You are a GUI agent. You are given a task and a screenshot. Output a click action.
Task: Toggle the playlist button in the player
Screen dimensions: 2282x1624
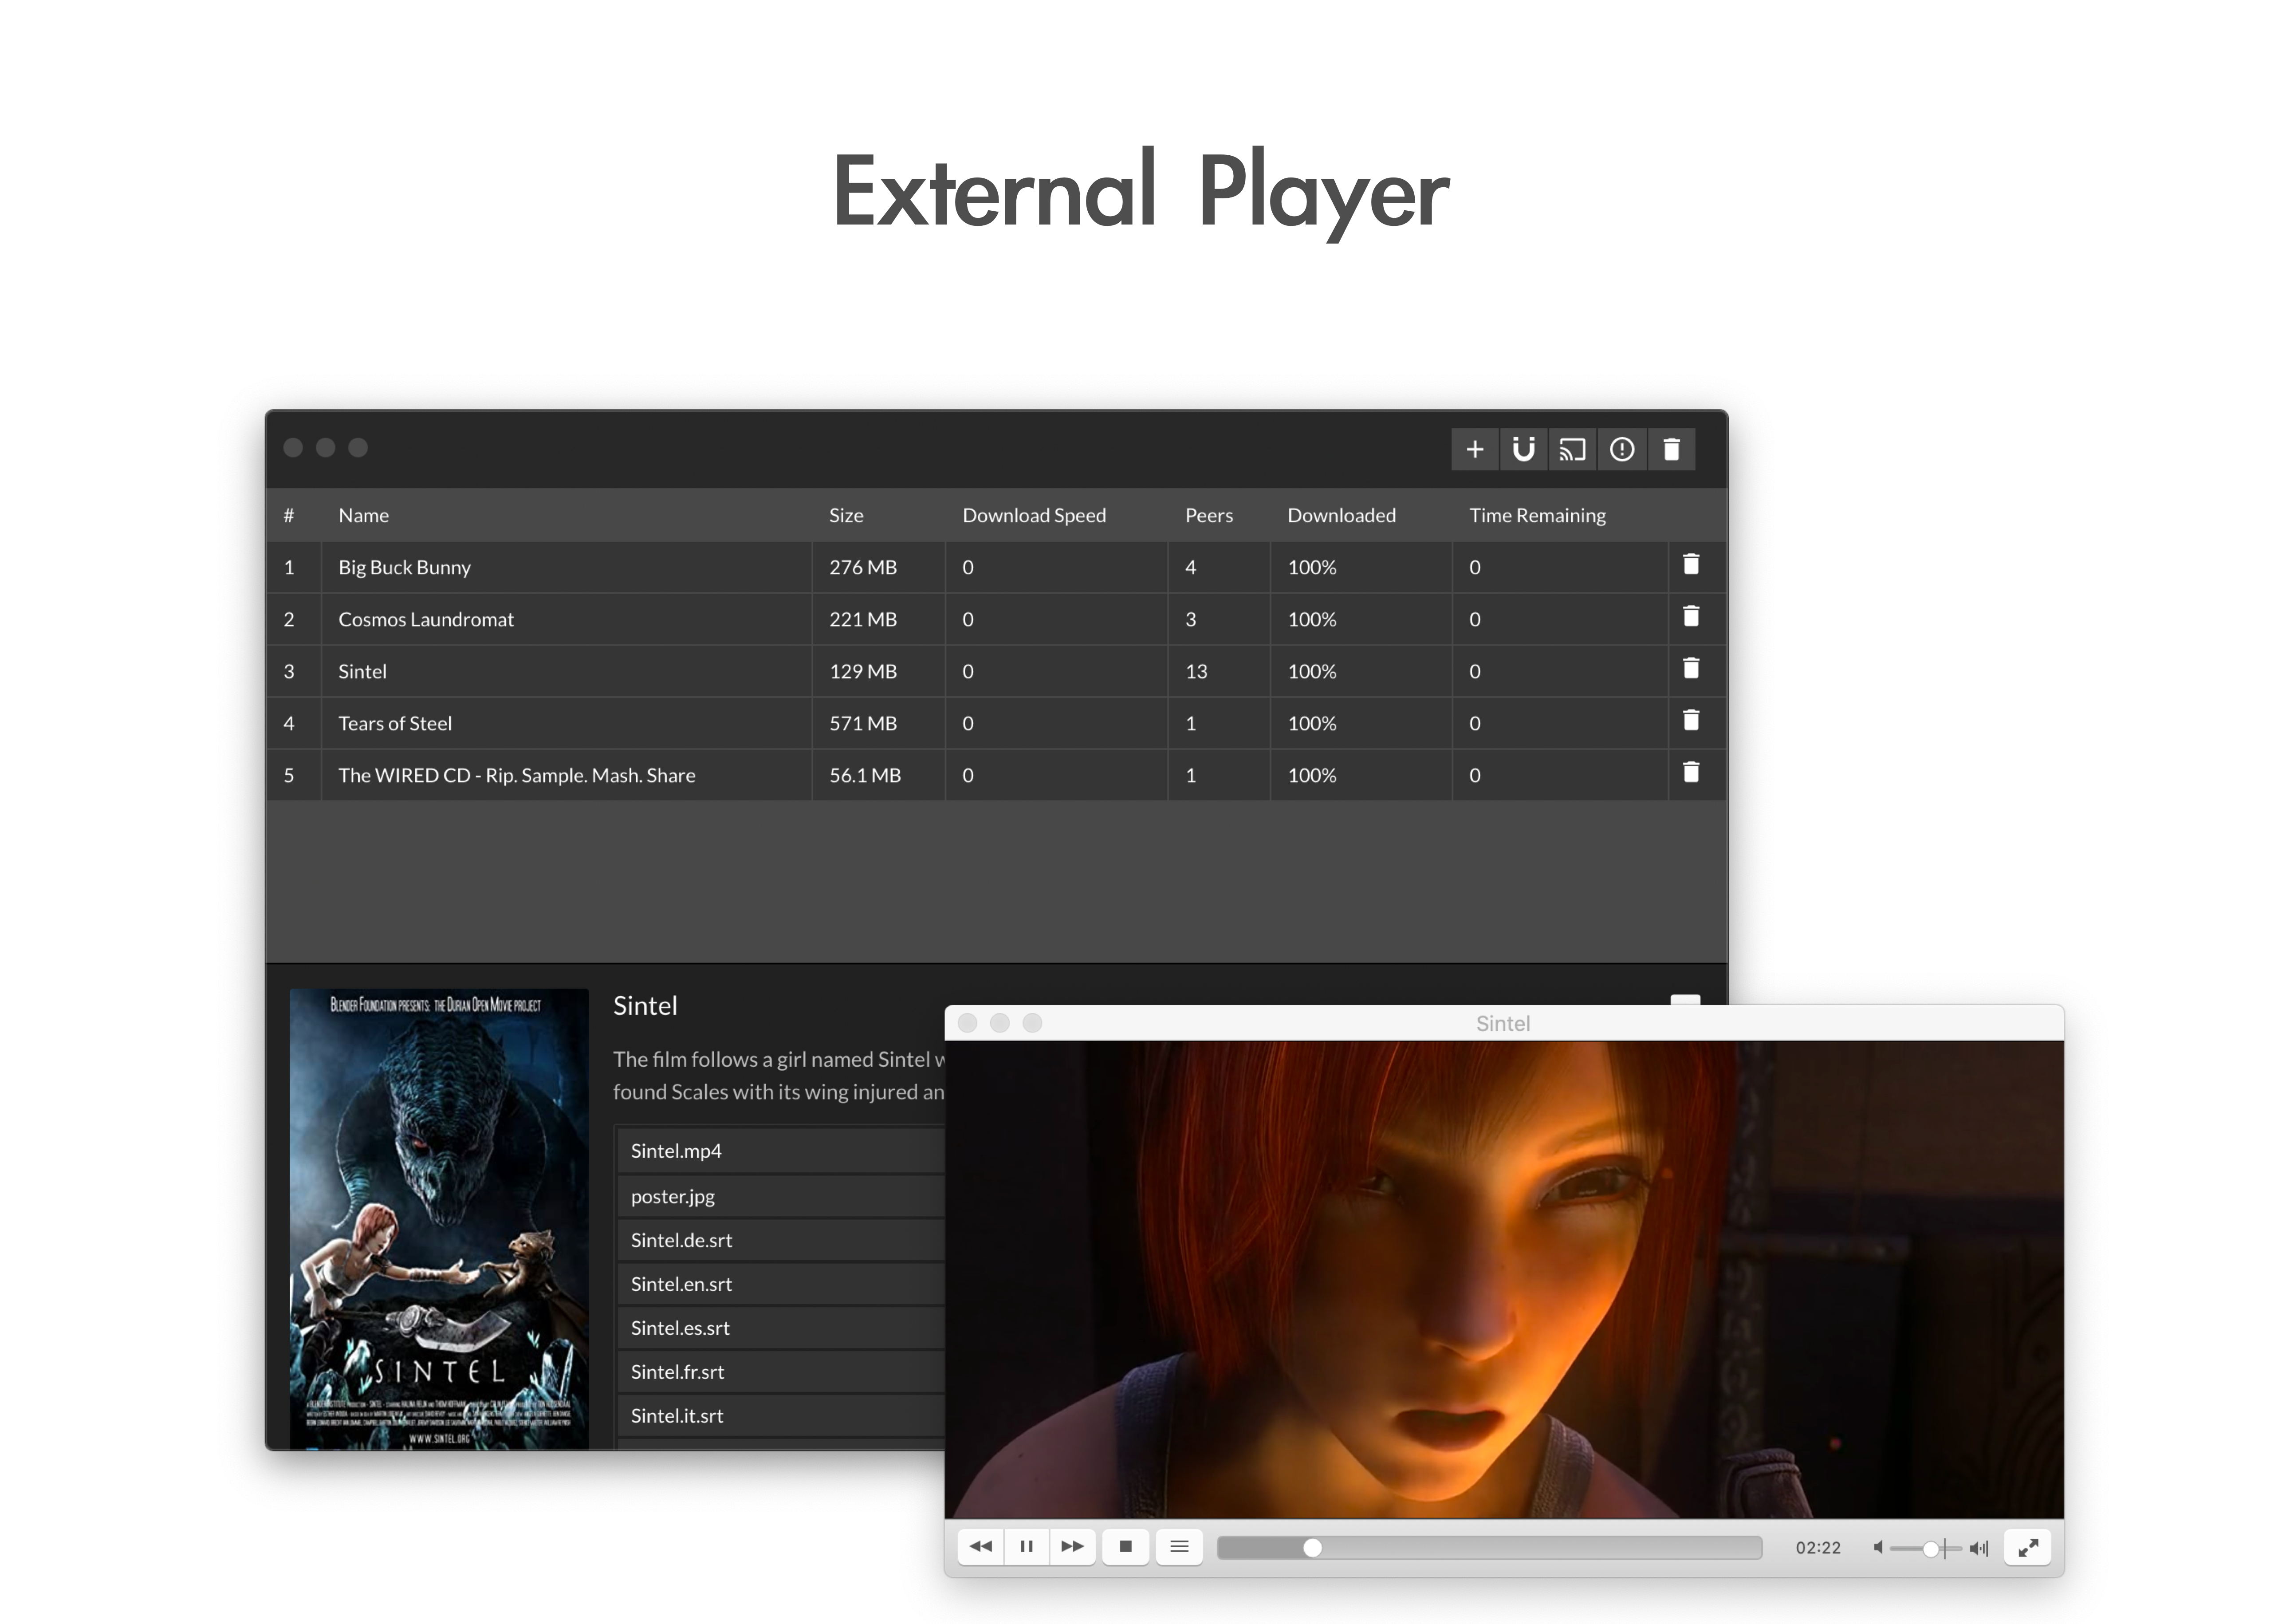1180,1547
